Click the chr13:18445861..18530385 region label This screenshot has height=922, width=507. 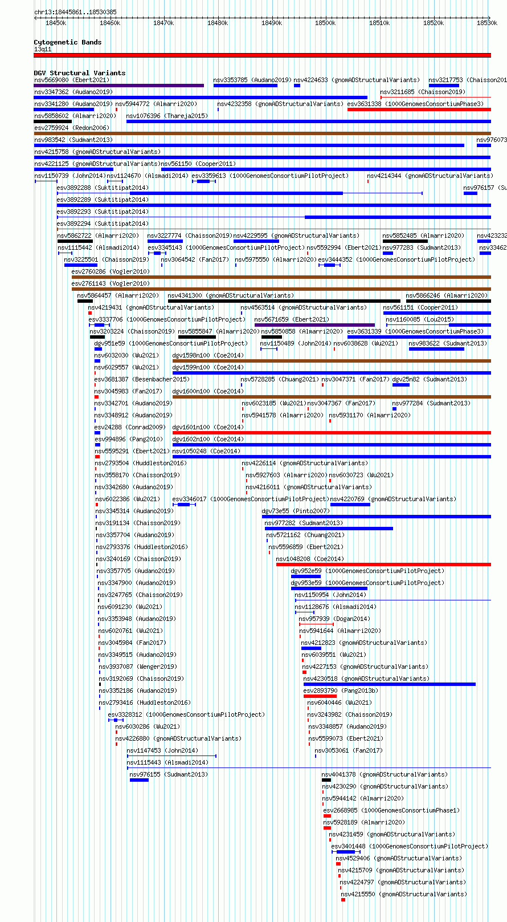point(75,12)
